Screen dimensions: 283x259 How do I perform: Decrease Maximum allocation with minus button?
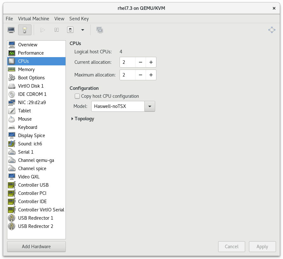tap(140, 75)
